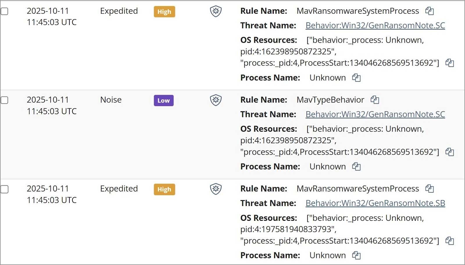Click the High severity badge on the first alert

[x=164, y=12]
